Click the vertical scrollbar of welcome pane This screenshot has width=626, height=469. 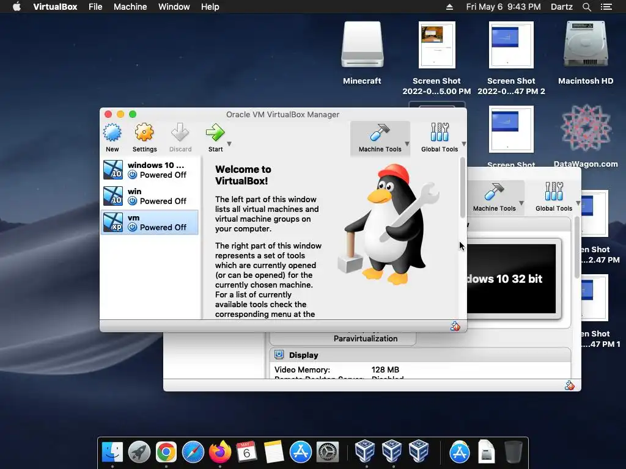click(x=463, y=187)
